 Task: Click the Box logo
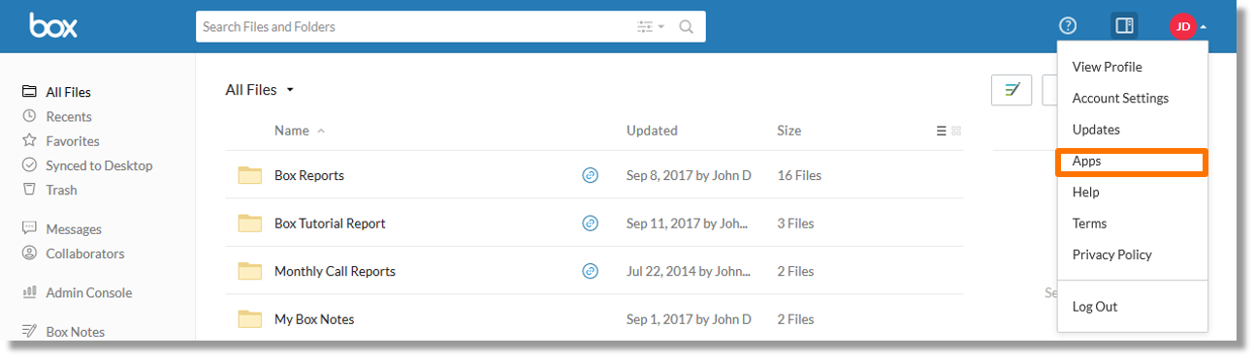pos(53,25)
